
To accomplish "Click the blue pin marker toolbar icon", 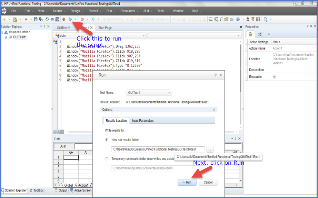I will coord(93,19).
